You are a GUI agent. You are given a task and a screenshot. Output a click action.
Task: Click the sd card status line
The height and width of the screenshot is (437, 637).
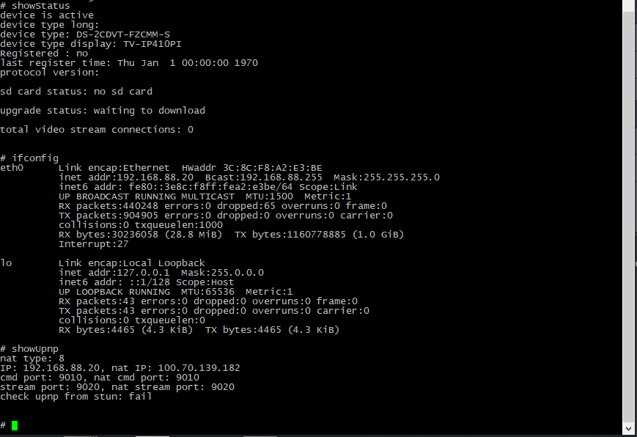click(x=76, y=92)
